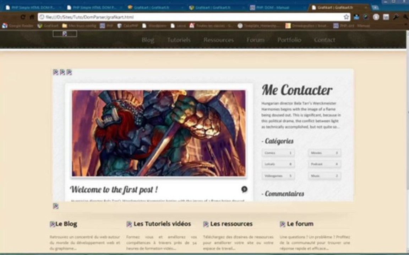Open the Mes trucs config bookmarks folder

click(79, 26)
